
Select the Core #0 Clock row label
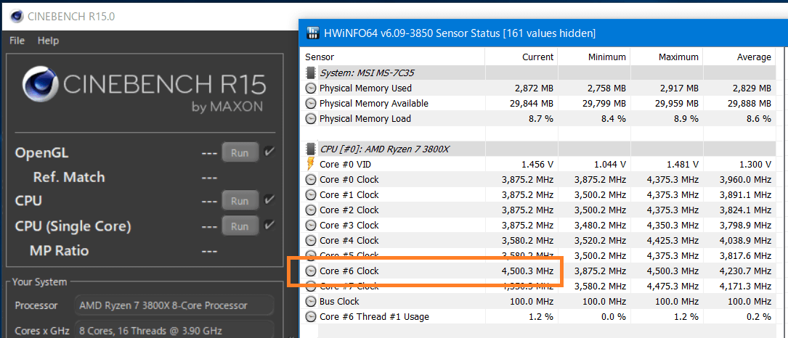[x=349, y=180]
